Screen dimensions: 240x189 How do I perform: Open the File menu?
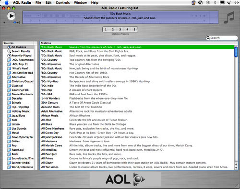[x=38, y=2]
